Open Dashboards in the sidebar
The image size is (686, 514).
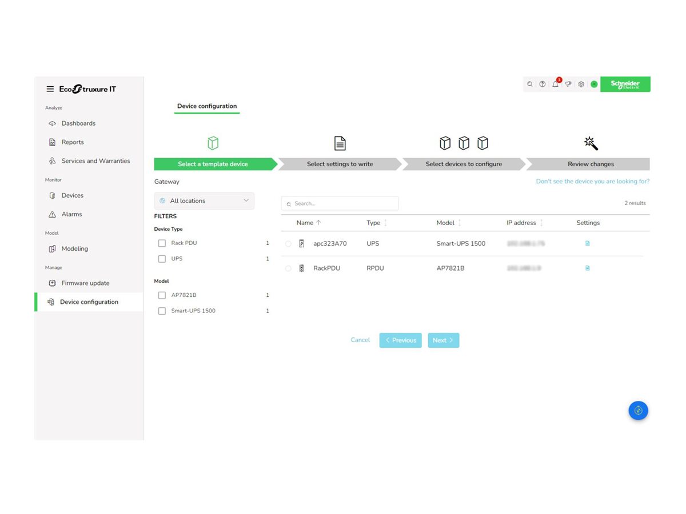point(78,123)
